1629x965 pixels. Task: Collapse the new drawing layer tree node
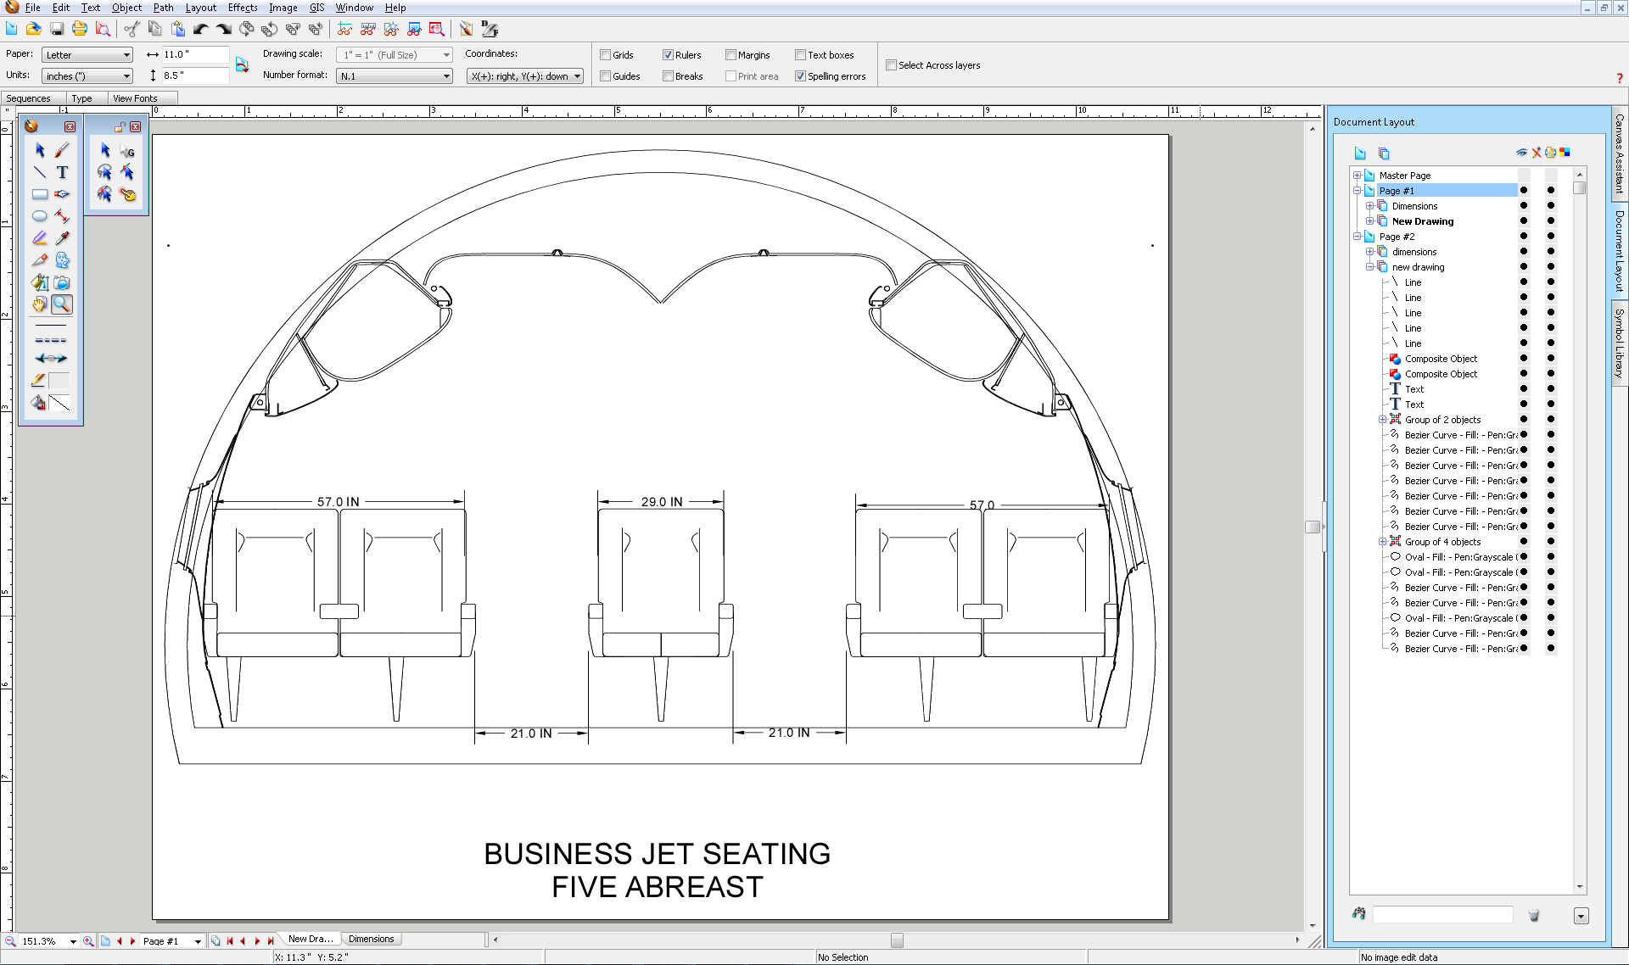pos(1369,267)
